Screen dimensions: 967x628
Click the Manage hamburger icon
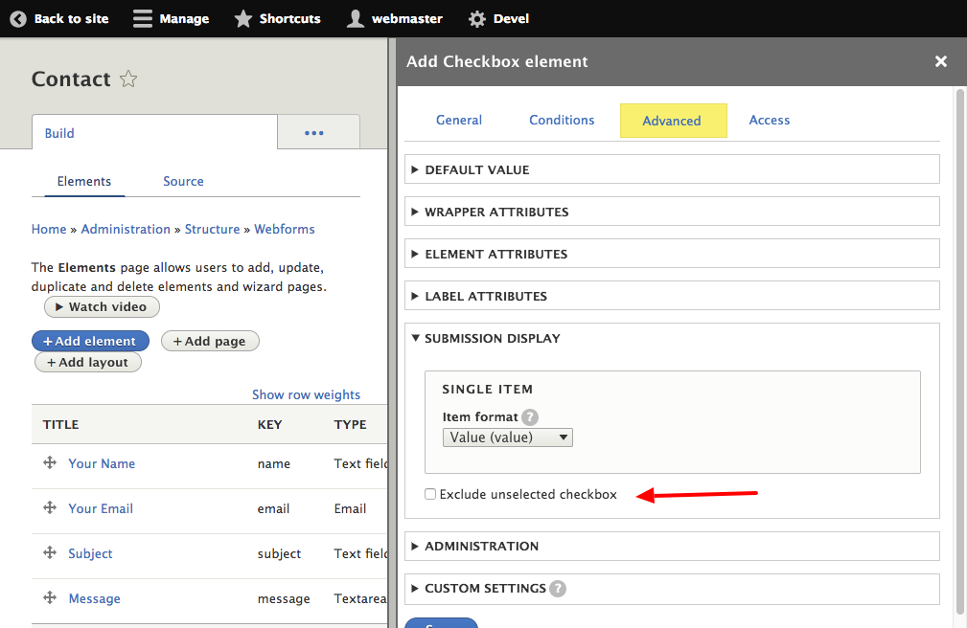point(143,19)
